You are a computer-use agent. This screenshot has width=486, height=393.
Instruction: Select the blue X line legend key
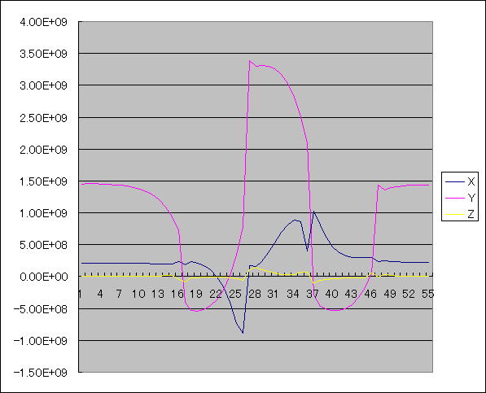(455, 181)
